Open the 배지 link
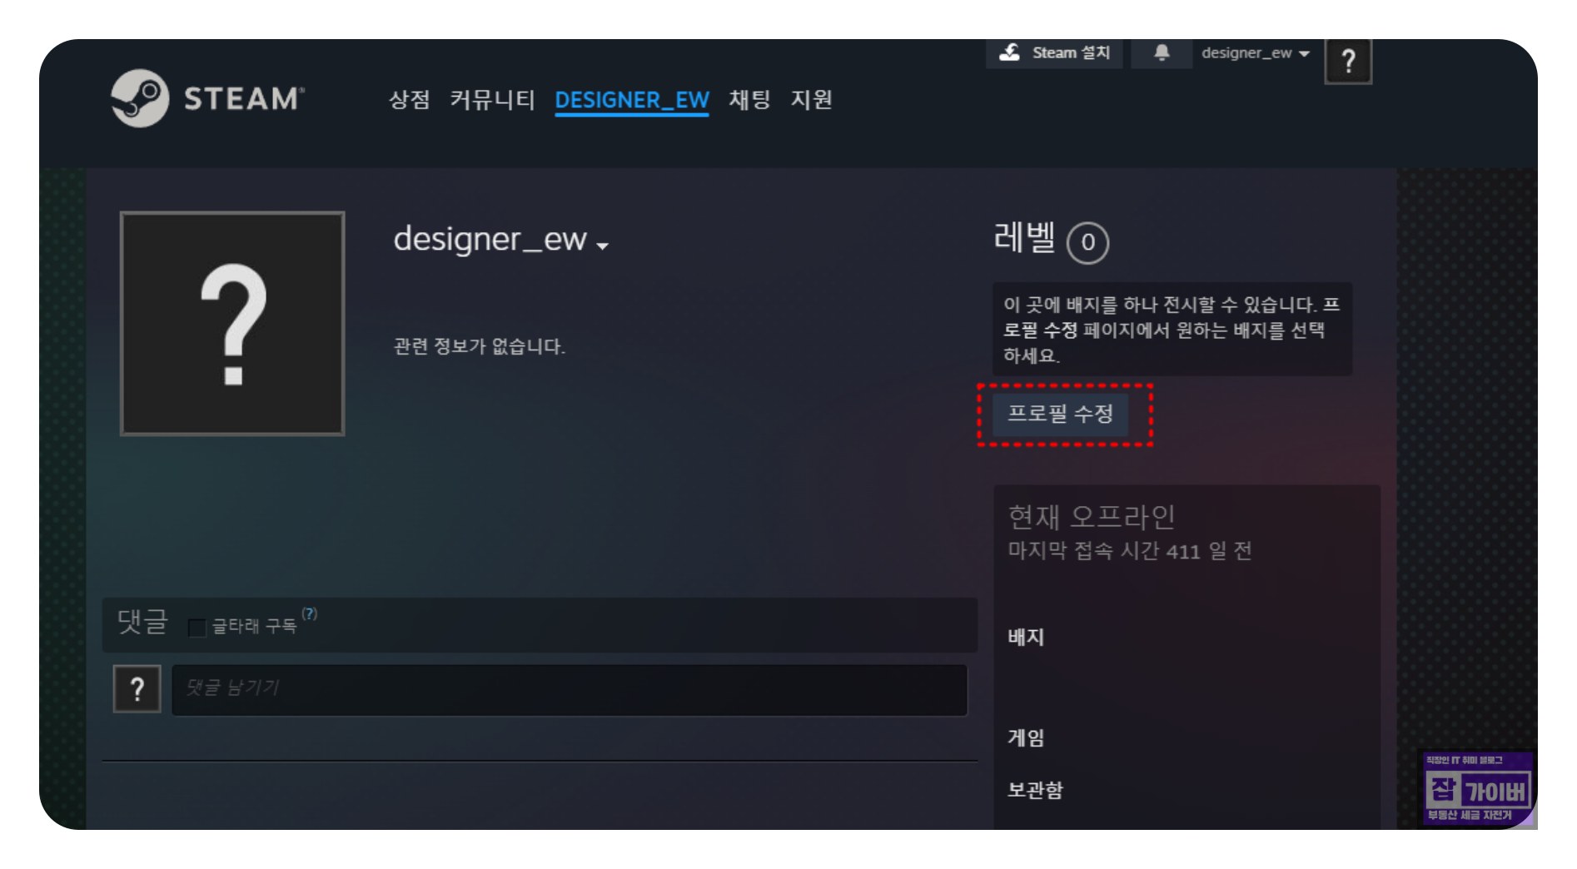1577x869 pixels. click(1026, 638)
